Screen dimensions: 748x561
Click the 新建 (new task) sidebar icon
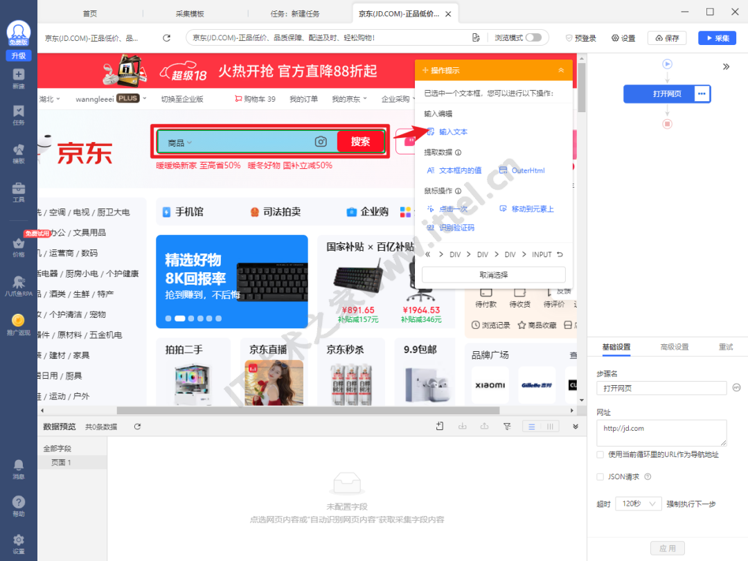pos(19,78)
